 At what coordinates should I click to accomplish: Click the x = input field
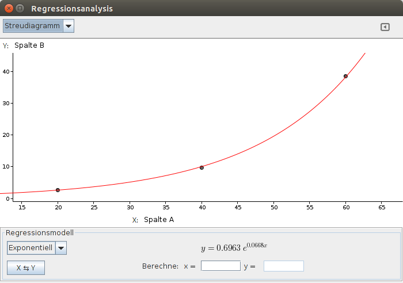tap(220, 266)
